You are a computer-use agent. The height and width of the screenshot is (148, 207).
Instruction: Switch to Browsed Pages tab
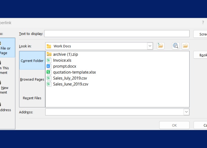pyautogui.click(x=32, y=79)
